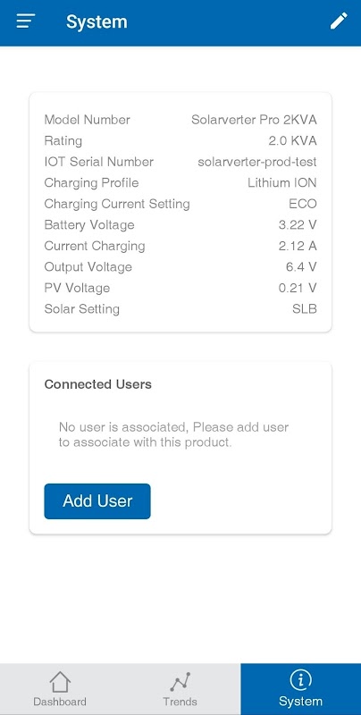Select the Charging Profile Lithium ION value
The height and width of the screenshot is (715, 361).
pyautogui.click(x=282, y=183)
